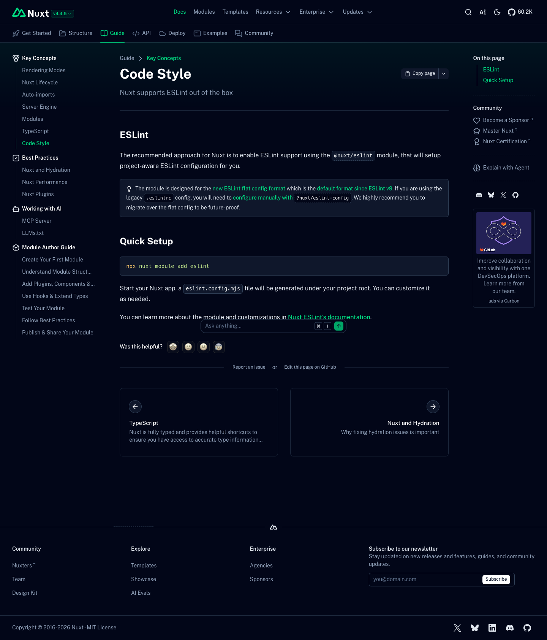
Task: Switch to the Structure tab
Action: pos(76,33)
